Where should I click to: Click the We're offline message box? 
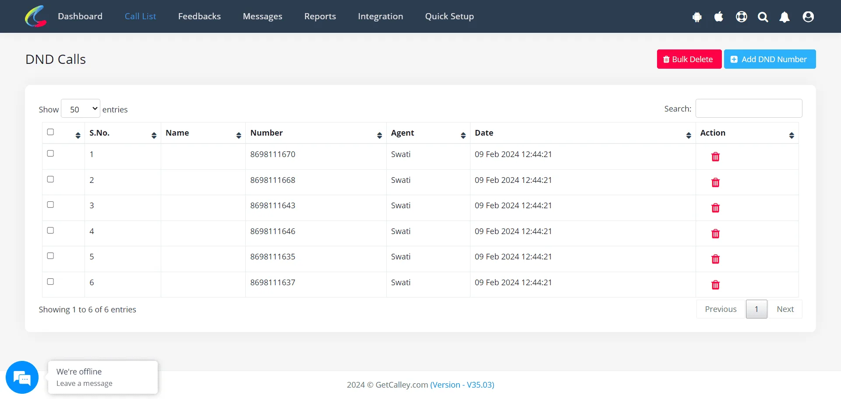tap(103, 377)
